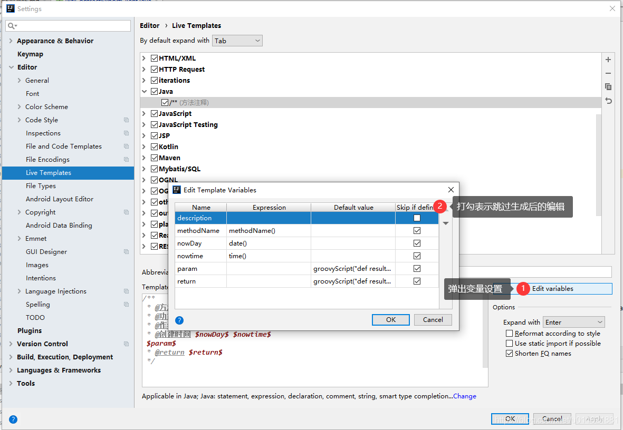The image size is (623, 430).
Task: Cancel the Edit Template Variables dialog
Action: click(433, 320)
